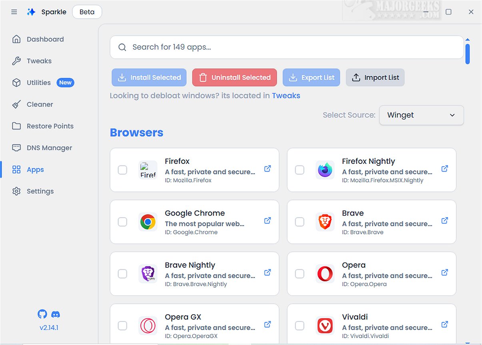Click the Opera red logo
The width and height of the screenshot is (482, 345).
pyautogui.click(x=325, y=274)
